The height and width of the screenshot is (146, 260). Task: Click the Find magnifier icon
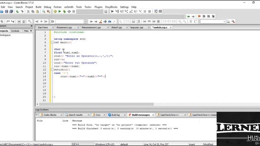43,11
